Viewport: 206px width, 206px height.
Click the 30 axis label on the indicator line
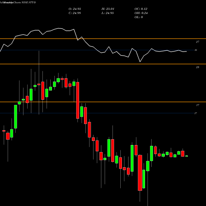tap(196, 50)
